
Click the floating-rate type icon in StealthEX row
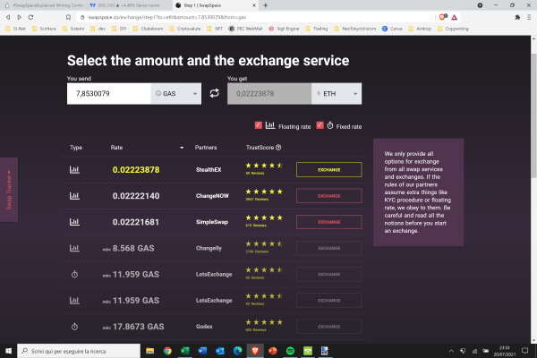point(74,169)
